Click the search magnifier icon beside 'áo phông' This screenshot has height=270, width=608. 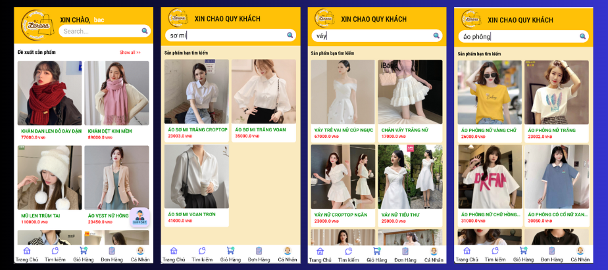coord(583,37)
